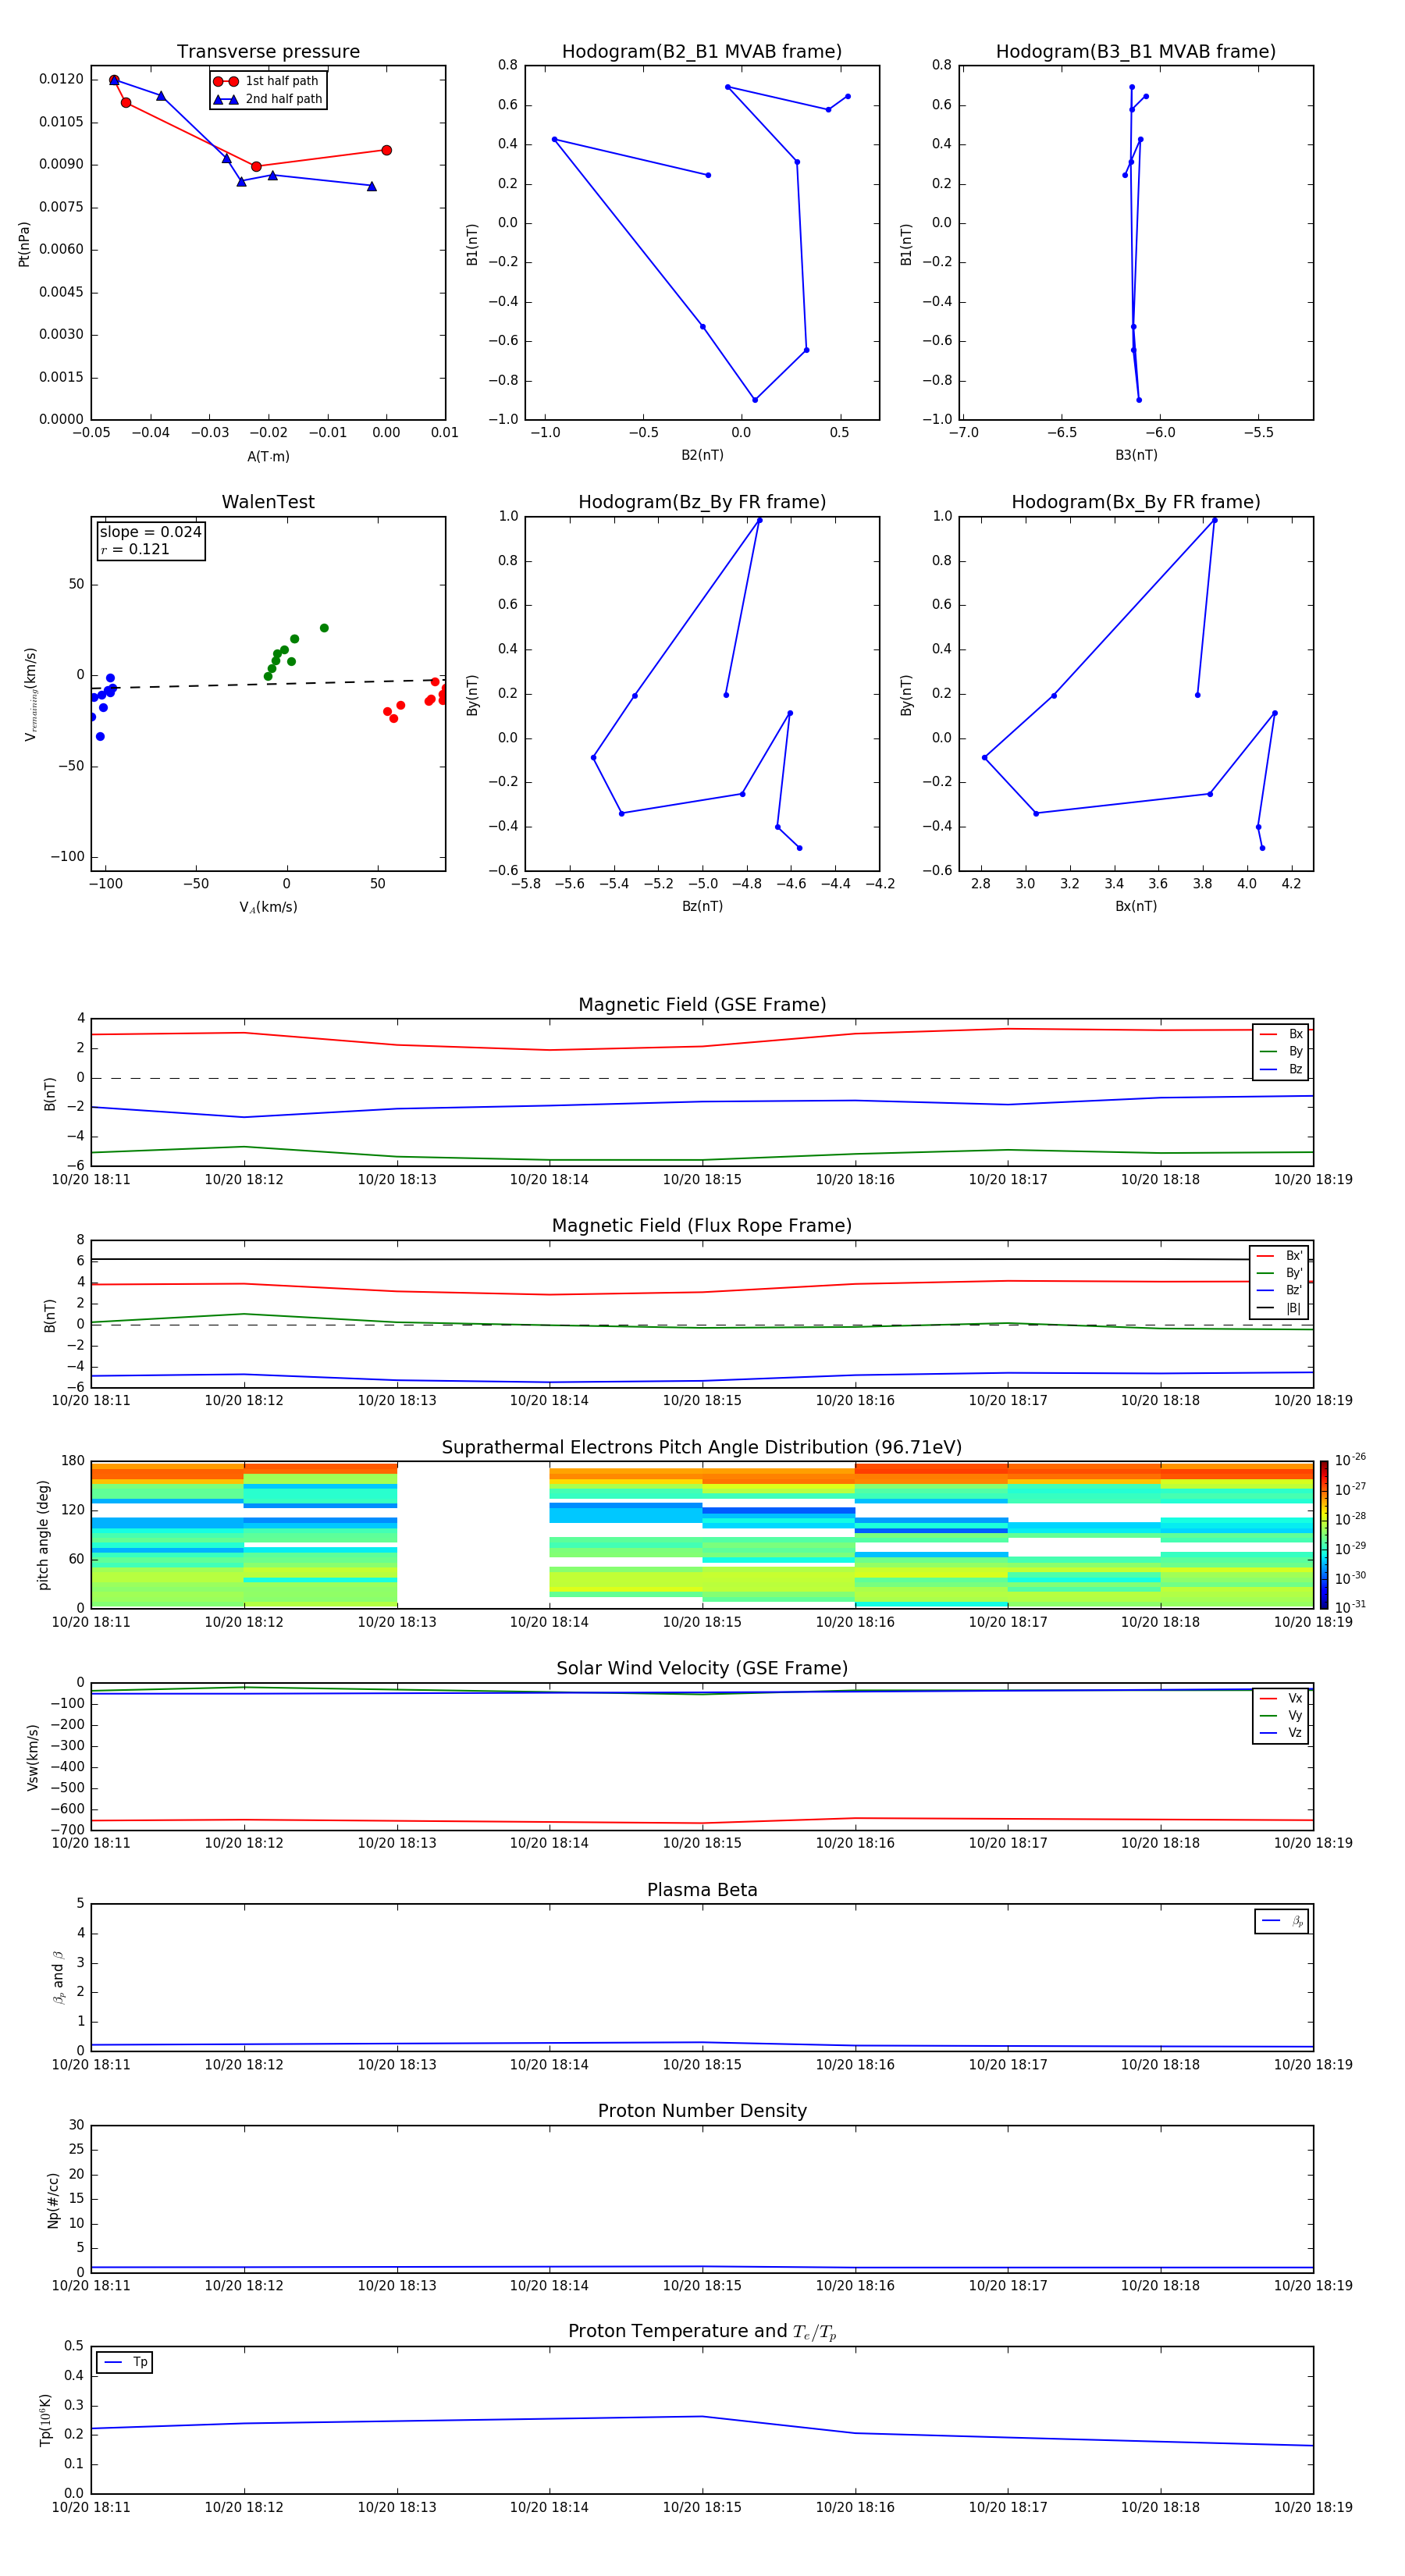Image resolution: width=1405 pixels, height=2576 pixels.
Task: Click the 'Hodogram(Bx_By FR frame)' title
Action: pyautogui.click(x=1136, y=502)
